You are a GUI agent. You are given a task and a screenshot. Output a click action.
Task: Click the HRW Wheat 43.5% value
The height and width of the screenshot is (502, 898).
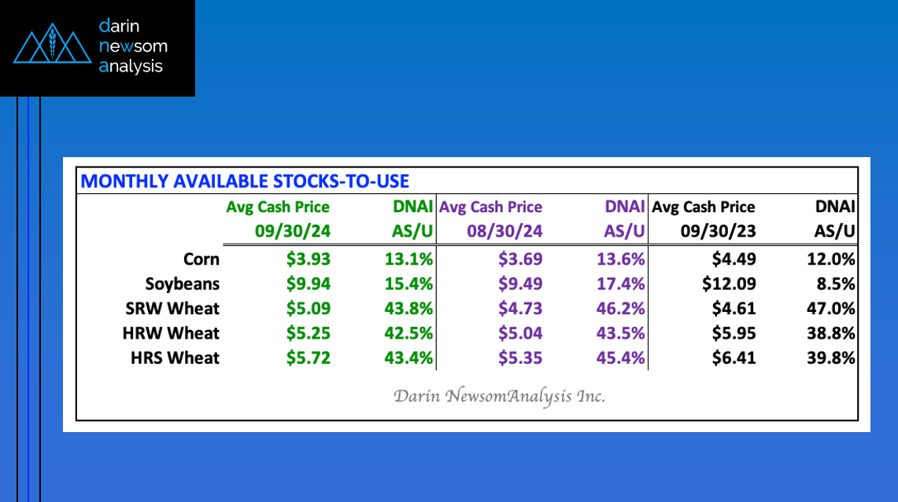click(x=621, y=333)
